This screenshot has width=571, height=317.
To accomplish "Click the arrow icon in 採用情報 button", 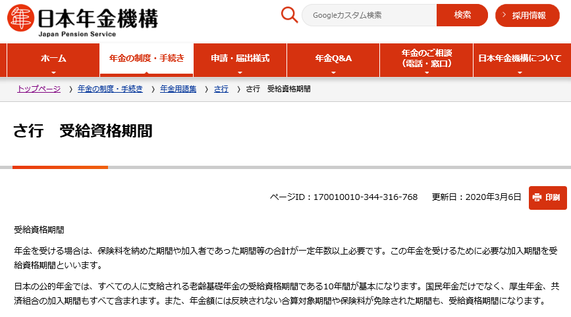I will (x=505, y=15).
